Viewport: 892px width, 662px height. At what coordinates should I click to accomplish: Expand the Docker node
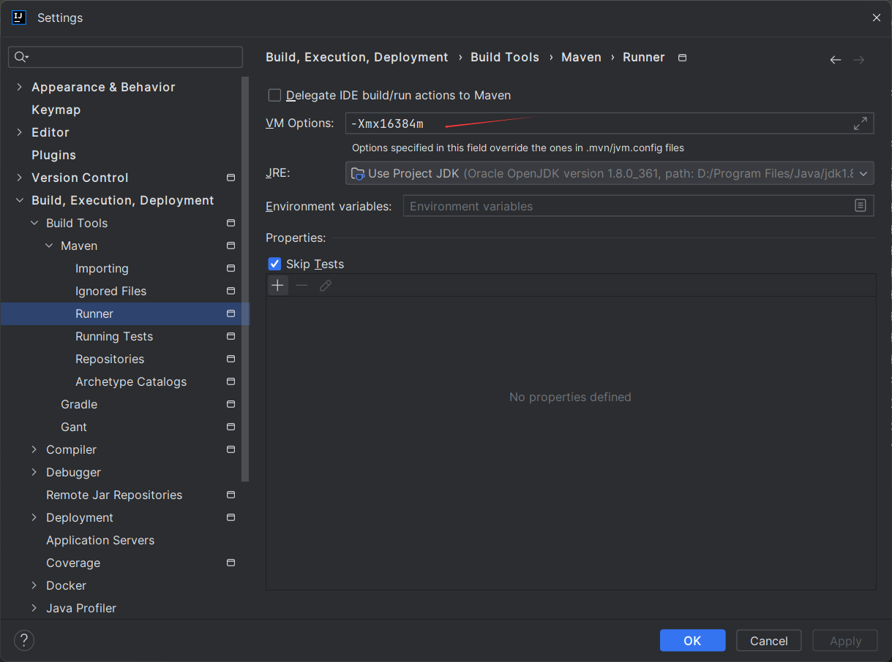click(34, 585)
